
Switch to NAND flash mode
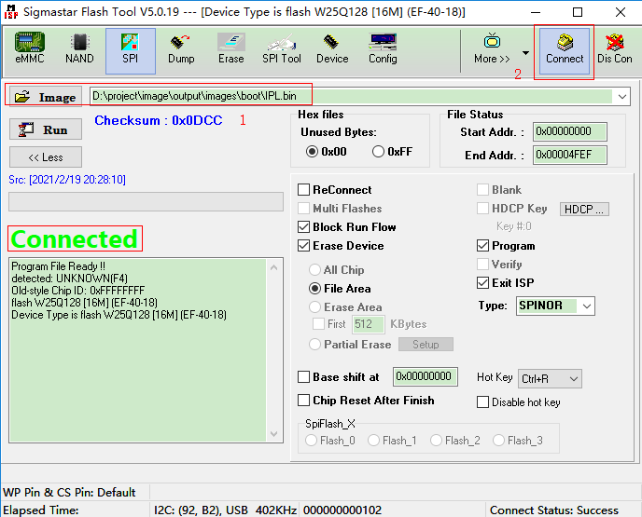point(79,48)
